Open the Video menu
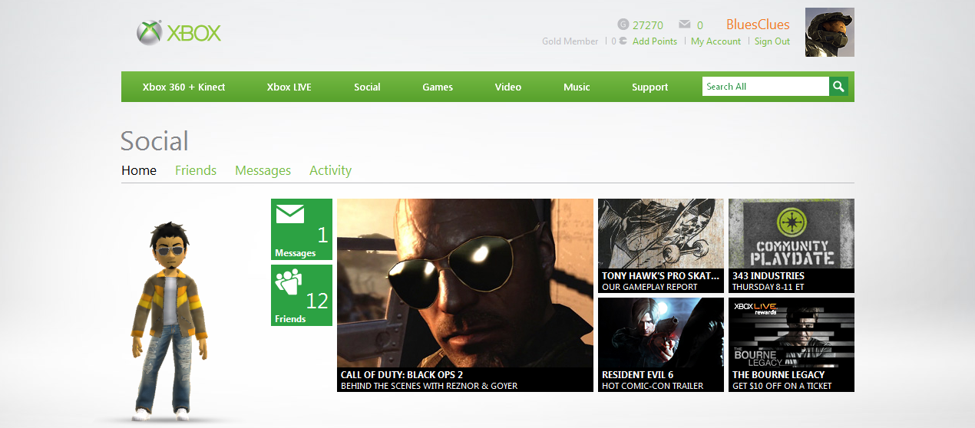 click(x=508, y=87)
